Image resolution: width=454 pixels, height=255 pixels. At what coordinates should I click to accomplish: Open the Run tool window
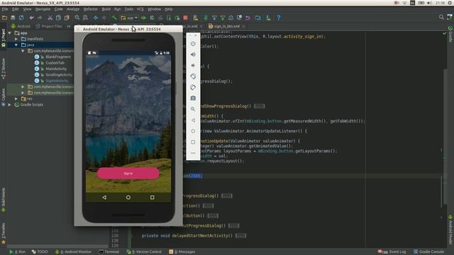[x=17, y=252]
